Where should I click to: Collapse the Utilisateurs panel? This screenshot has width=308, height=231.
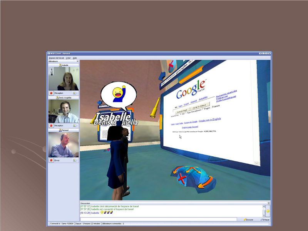tap(77, 61)
